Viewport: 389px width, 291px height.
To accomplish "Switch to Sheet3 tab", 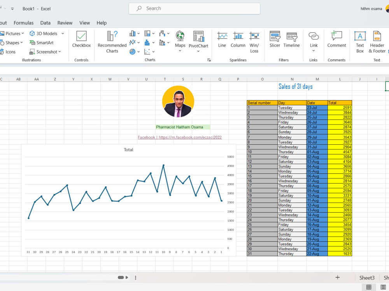I will tap(367, 278).
